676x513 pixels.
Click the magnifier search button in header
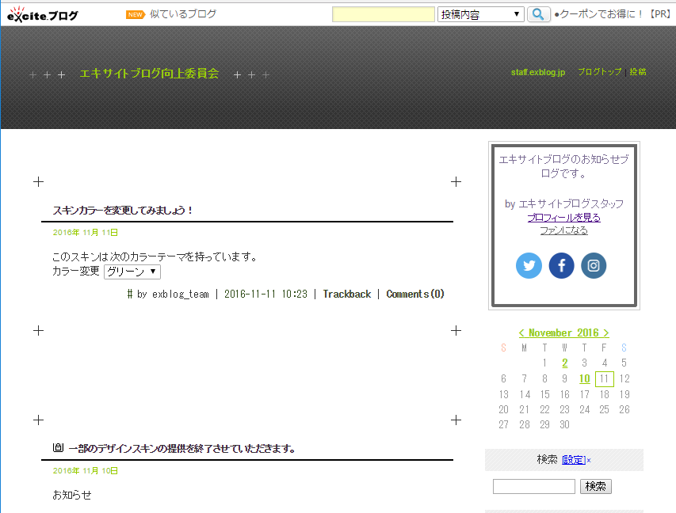click(538, 14)
